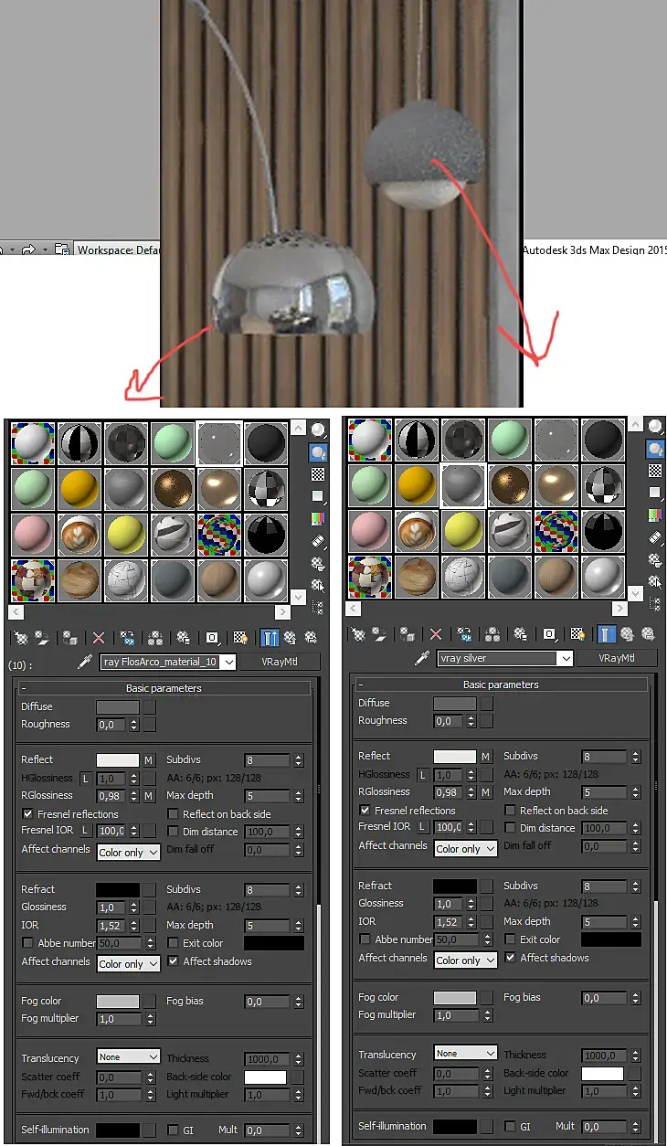667x1146 pixels.
Task: Click Go Forward to Sibling in FlosArco panel
Action: pos(311,638)
